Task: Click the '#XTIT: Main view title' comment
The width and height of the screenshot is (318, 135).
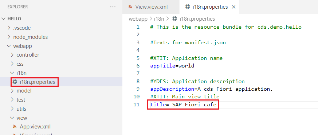Action: [185, 97]
